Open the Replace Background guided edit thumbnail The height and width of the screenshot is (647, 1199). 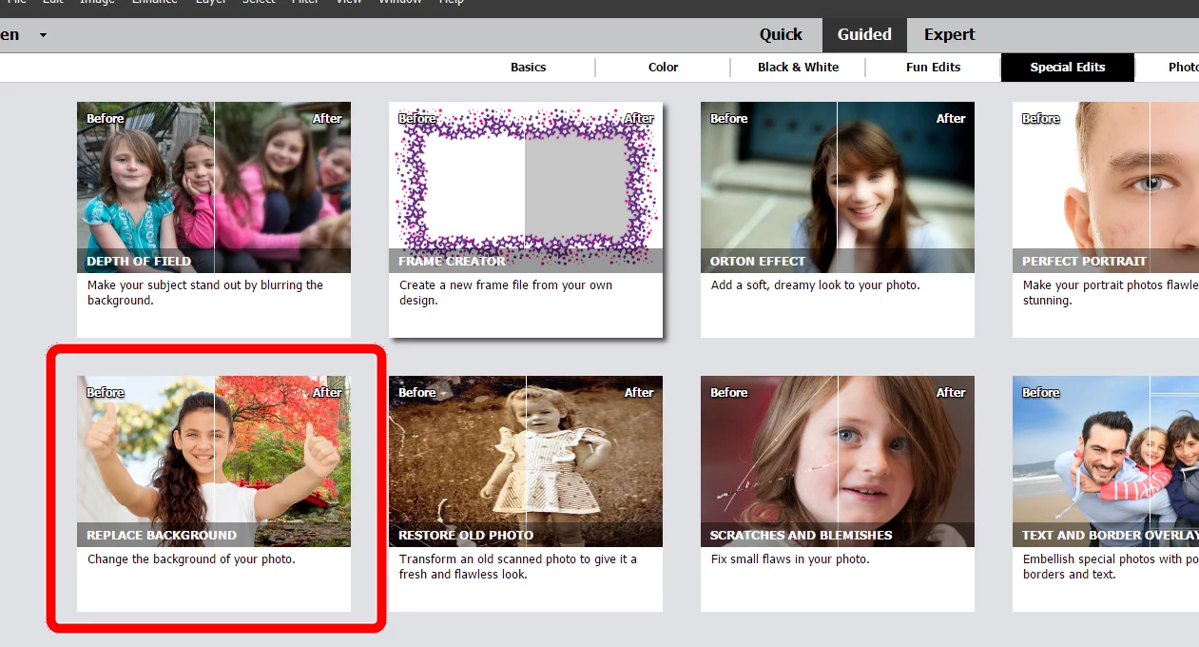pyautogui.click(x=214, y=461)
